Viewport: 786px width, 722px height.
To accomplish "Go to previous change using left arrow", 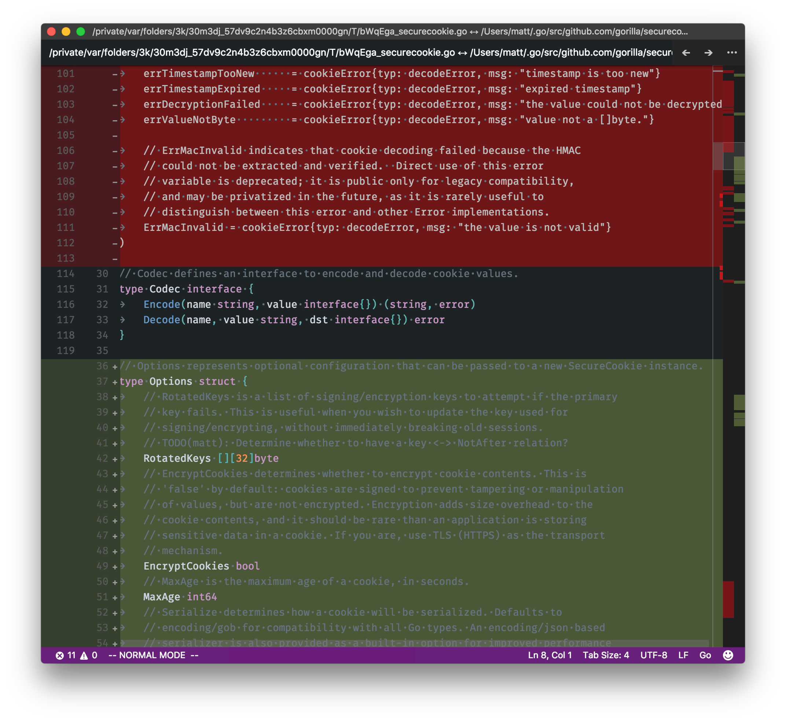I will tap(687, 53).
